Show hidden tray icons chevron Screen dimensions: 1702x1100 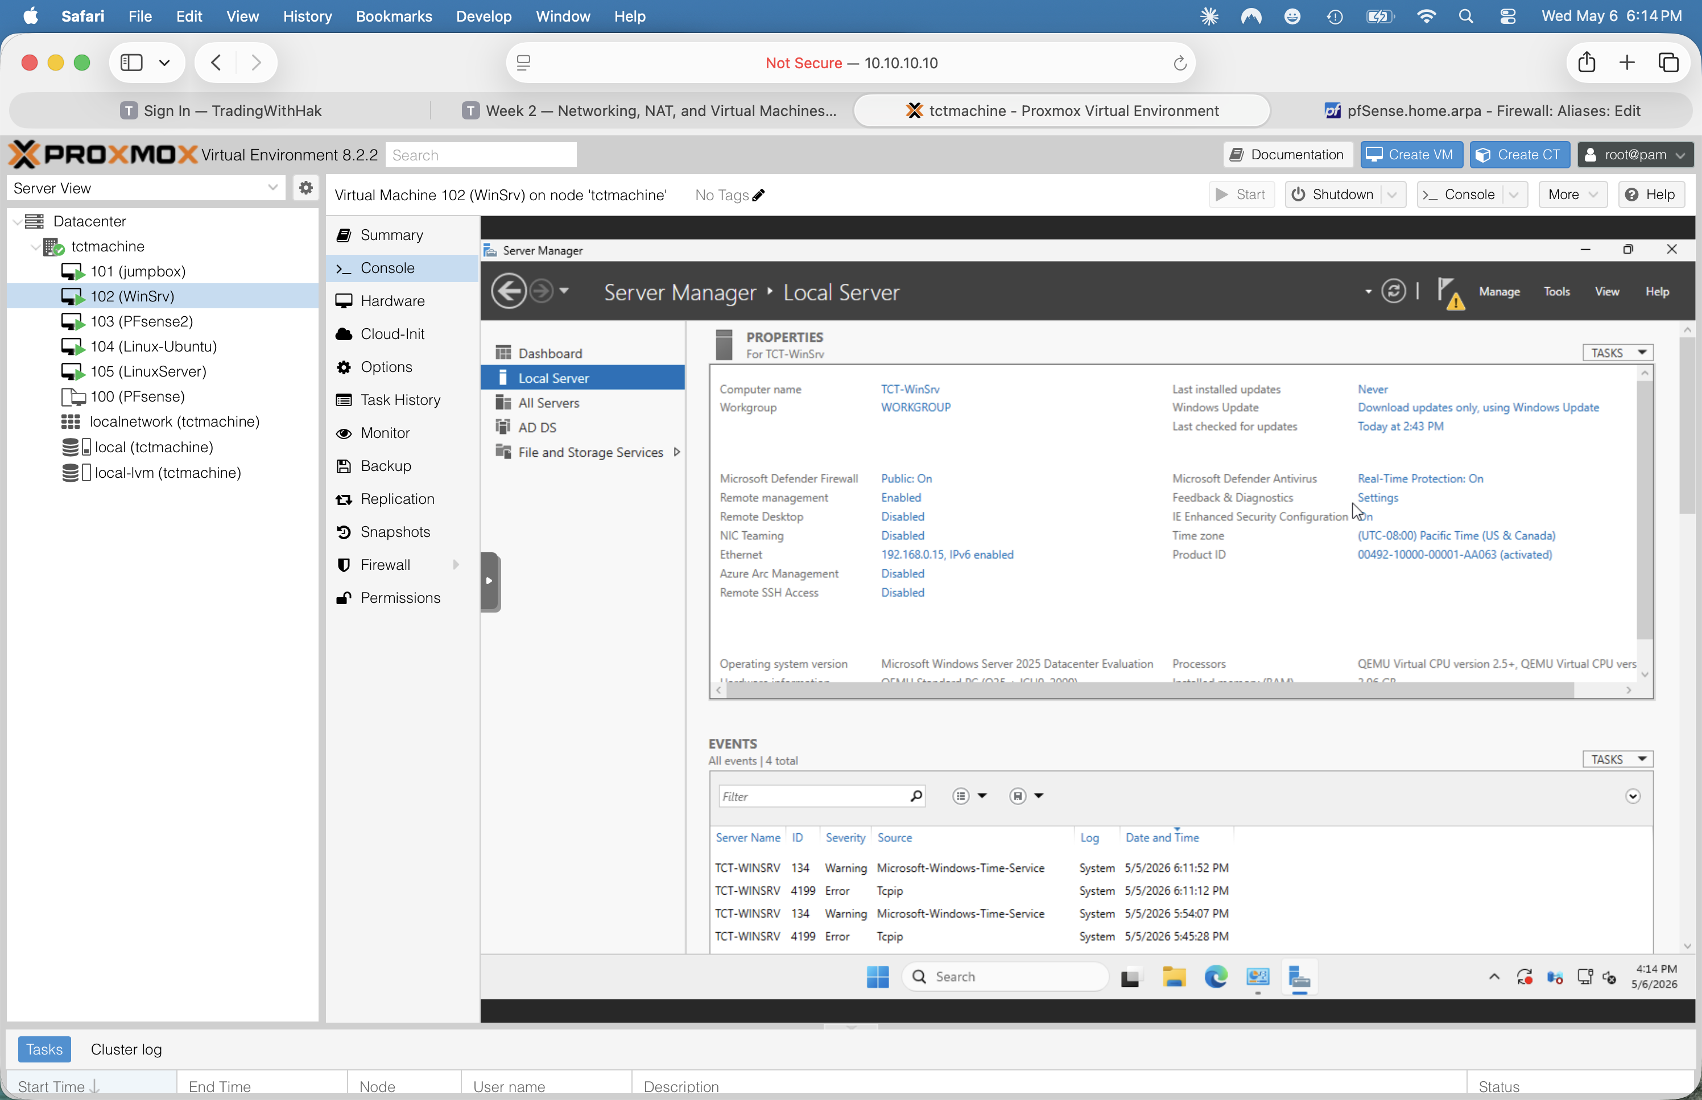1493,977
